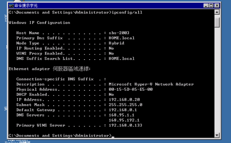This screenshot has height=143, width=231.
Task: Select physical address 00-15-5D-A5-E5-00
Action: (x=131, y=89)
